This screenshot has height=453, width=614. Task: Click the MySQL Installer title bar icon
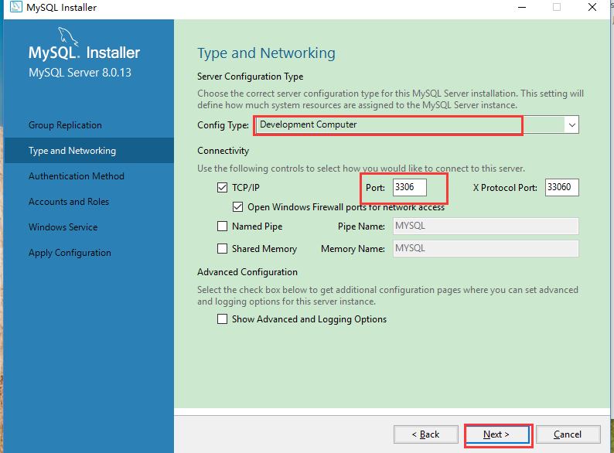15,7
